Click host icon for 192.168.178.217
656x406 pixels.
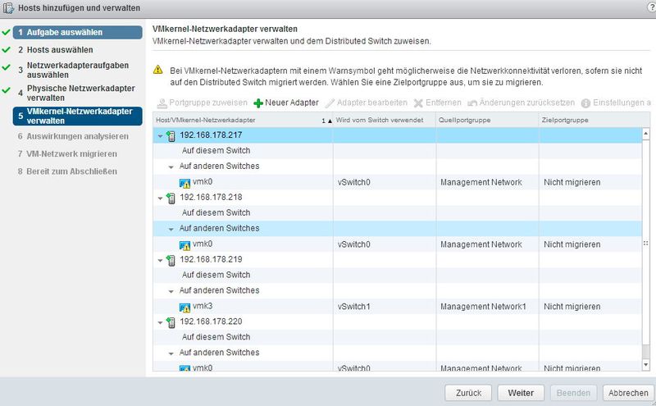click(x=171, y=135)
